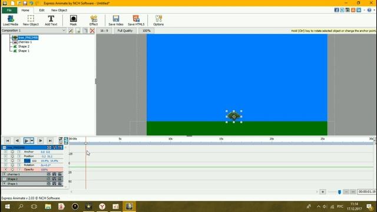Open the Composition 1 dropdown
Screen dimensions: 377x212
34,31
